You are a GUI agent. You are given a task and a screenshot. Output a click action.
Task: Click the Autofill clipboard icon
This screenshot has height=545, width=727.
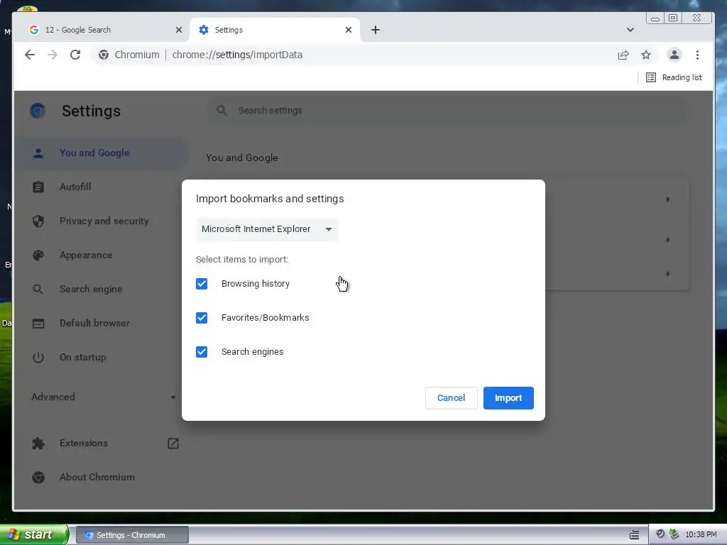pos(38,187)
